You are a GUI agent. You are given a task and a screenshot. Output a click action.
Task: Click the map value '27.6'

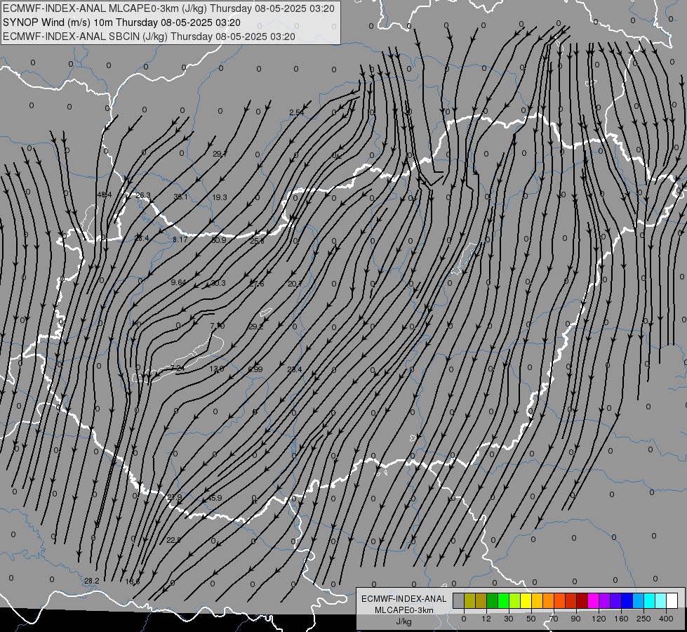256,284
